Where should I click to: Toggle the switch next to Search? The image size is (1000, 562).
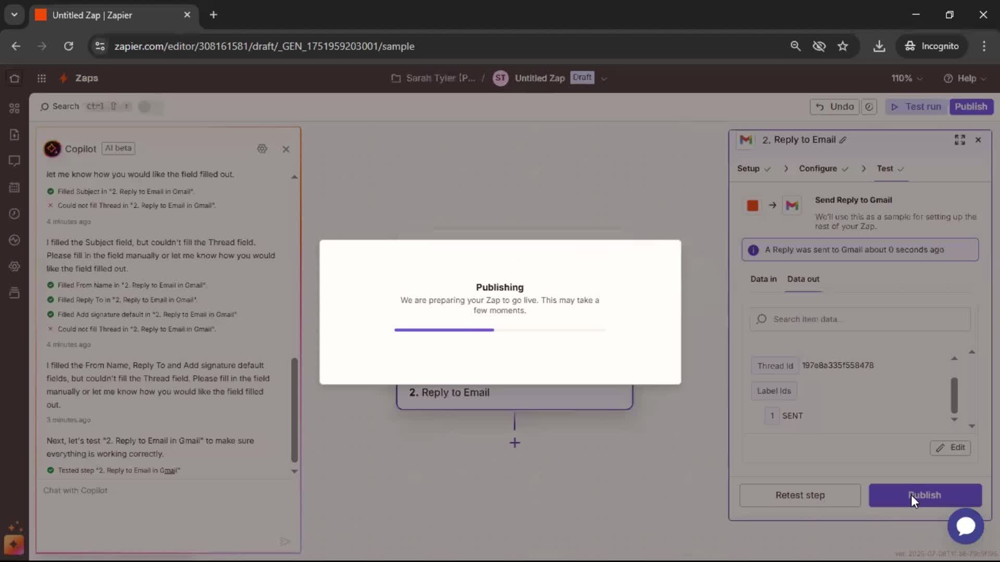[150, 107]
